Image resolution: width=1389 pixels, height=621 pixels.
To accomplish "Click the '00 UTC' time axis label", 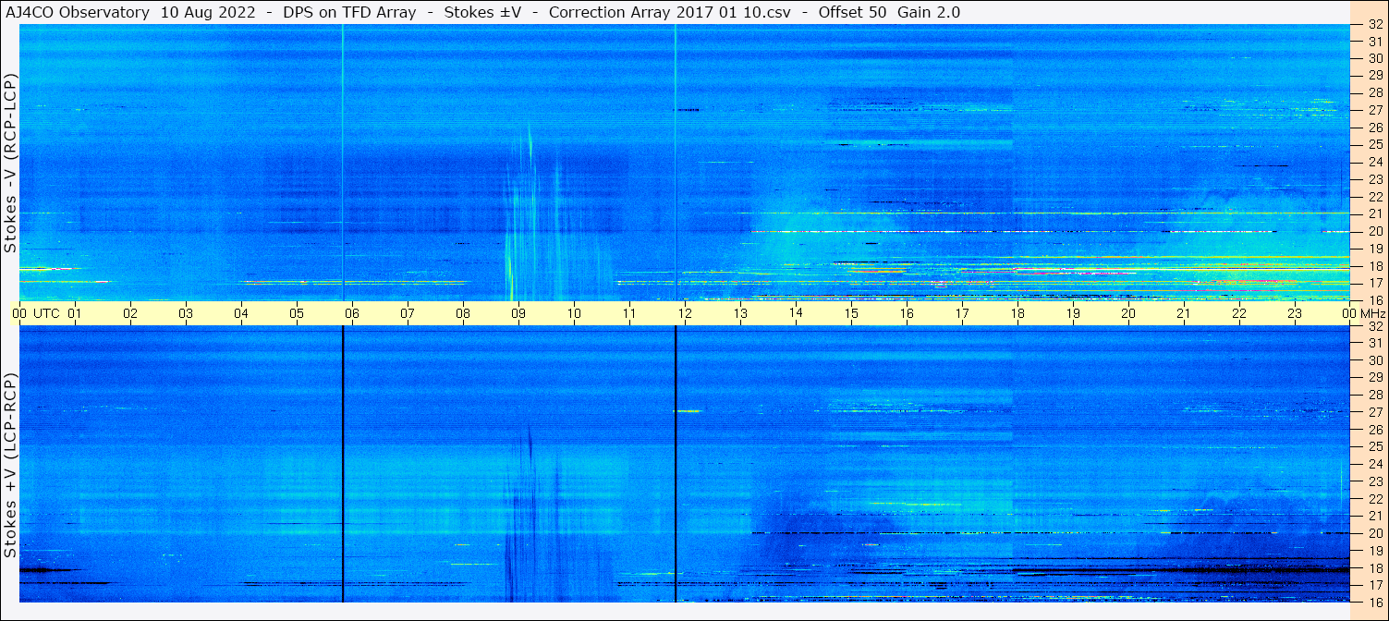I will 36,313.
